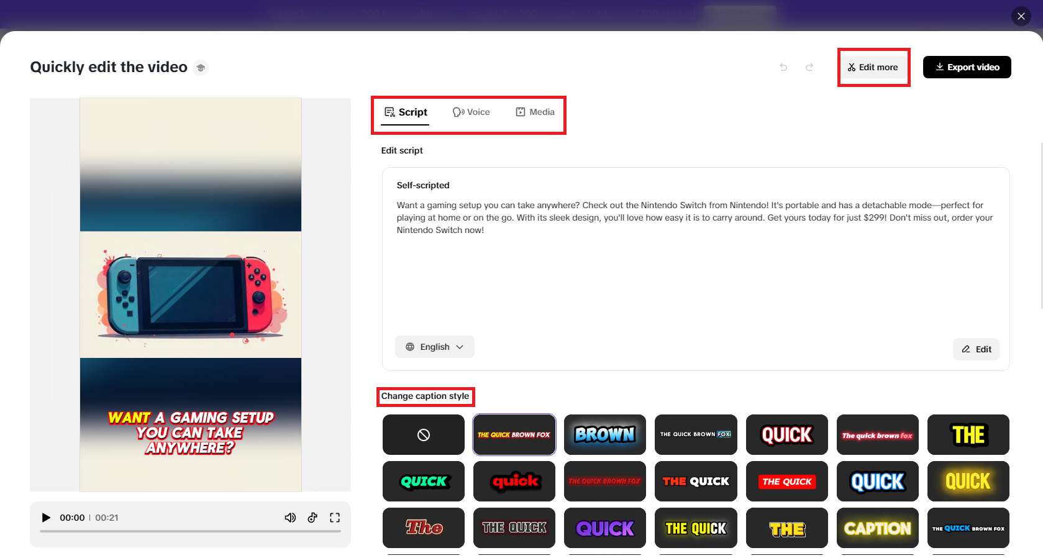
Task: Open the tutorial graduation cap icon
Action: coord(201,68)
